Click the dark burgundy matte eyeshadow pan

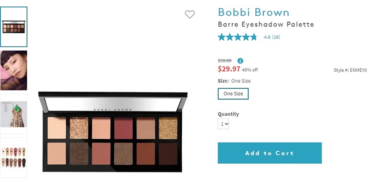[x=123, y=128]
